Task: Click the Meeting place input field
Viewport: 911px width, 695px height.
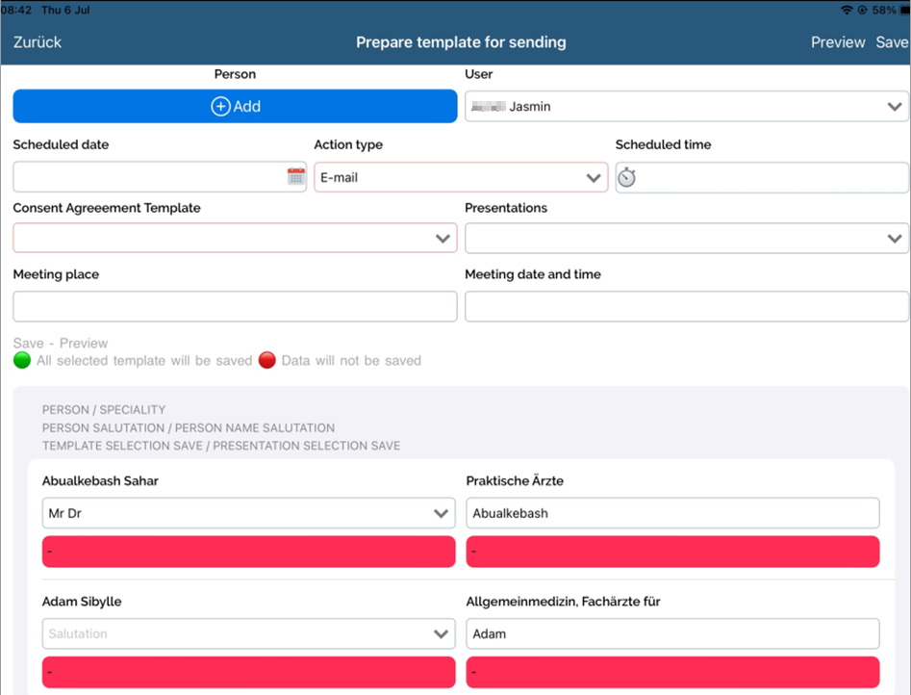Action: (235, 306)
